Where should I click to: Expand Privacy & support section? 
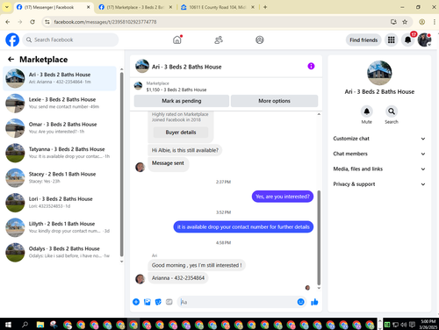point(379,184)
